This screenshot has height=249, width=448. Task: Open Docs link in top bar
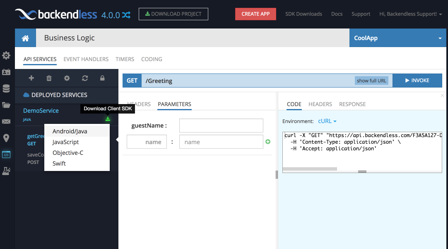pyautogui.click(x=337, y=14)
